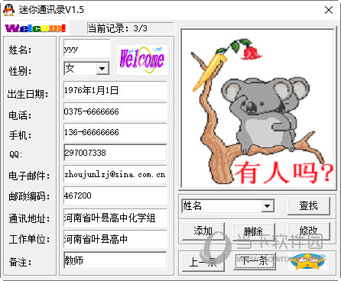
Task: Click phone field 0375-6666666
Action: point(115,111)
